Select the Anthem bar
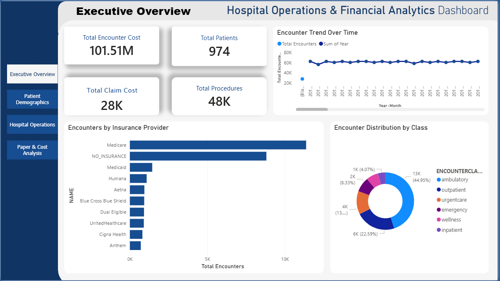Screen dimensions: 500x281 135,245
